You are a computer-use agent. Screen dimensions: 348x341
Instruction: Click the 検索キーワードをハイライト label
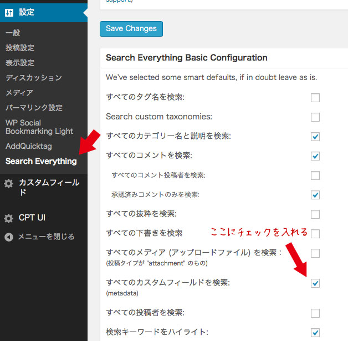coord(157,332)
